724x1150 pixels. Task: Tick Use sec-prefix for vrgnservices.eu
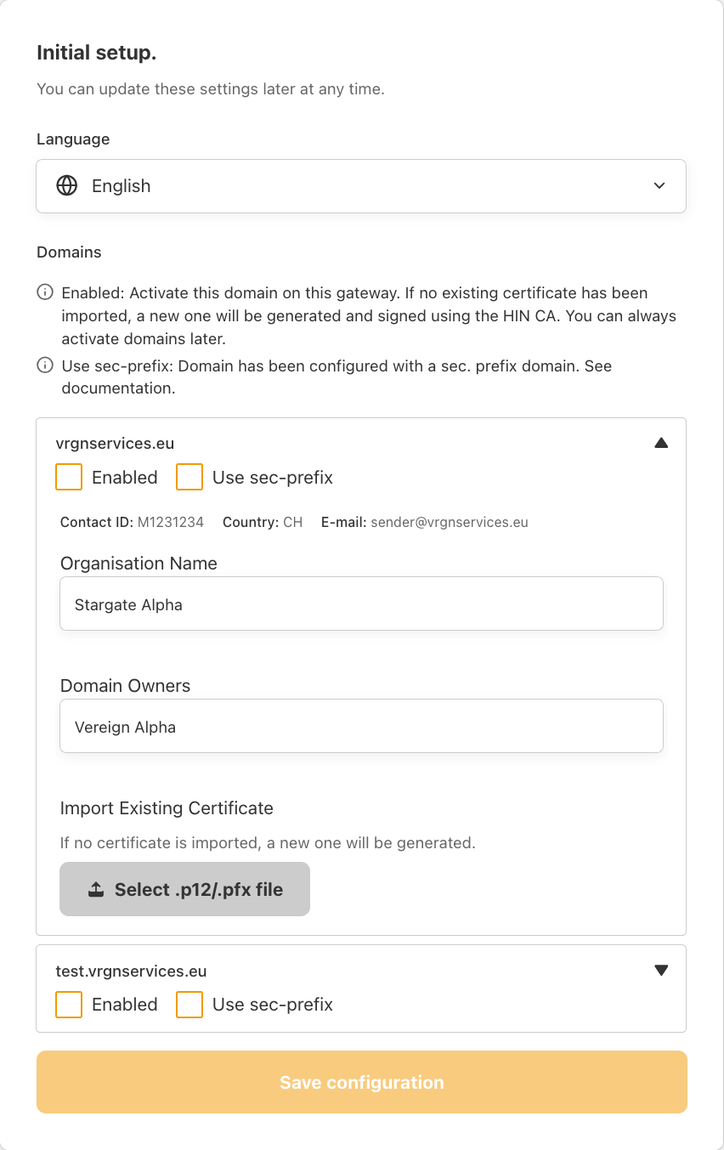tap(189, 477)
